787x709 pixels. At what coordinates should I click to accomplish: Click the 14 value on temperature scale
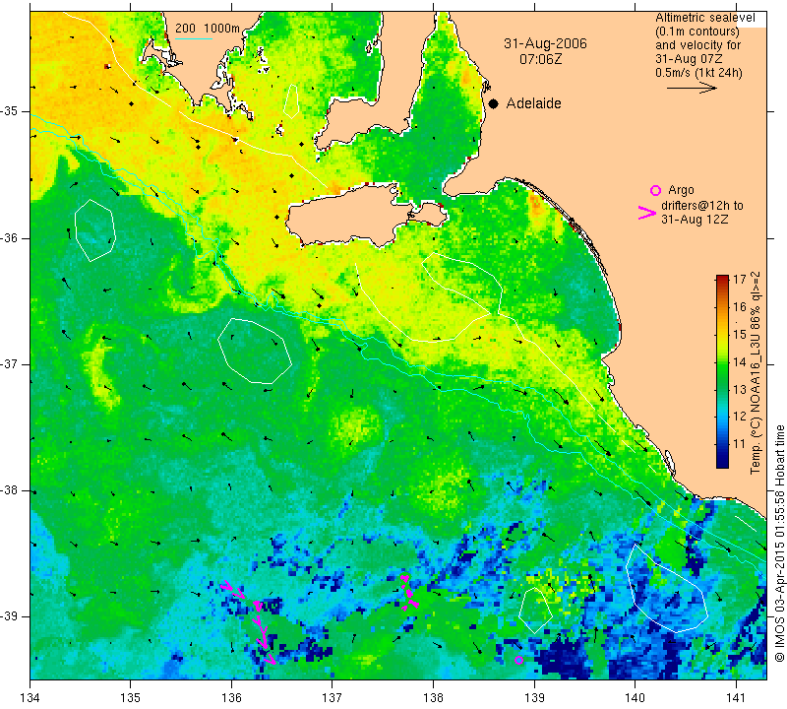tap(740, 361)
